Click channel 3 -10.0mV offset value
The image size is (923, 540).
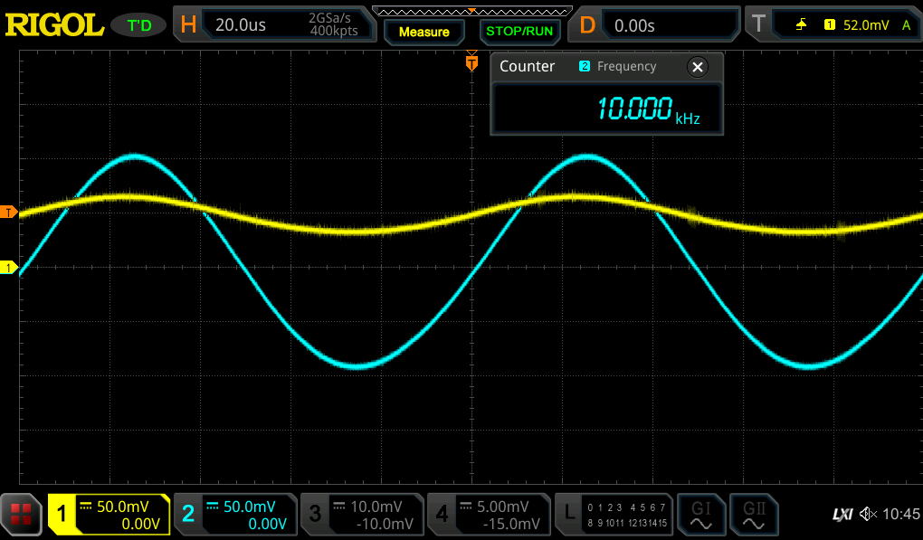pos(385,524)
